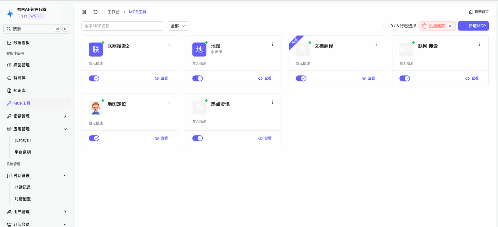Image resolution: width=498 pixels, height=227 pixels.
Task: Click the 文 avatar of 文档翻译 card
Action: point(303,49)
